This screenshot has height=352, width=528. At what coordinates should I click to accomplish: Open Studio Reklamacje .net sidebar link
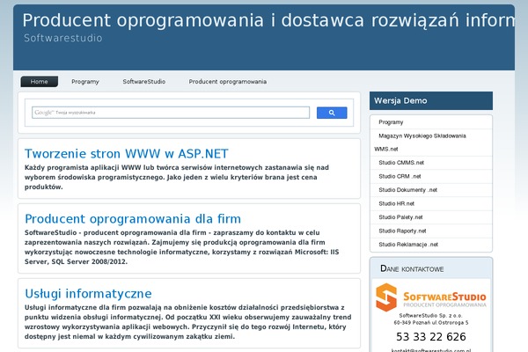point(408,245)
